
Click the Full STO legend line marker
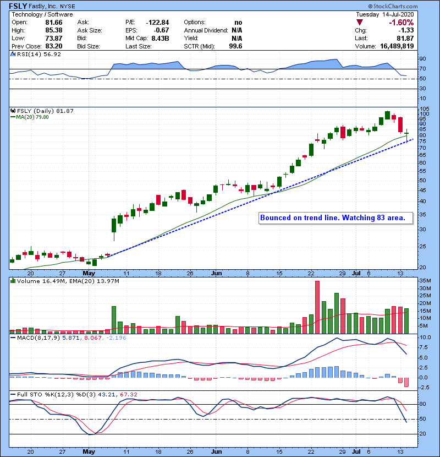pyautogui.click(x=13, y=395)
